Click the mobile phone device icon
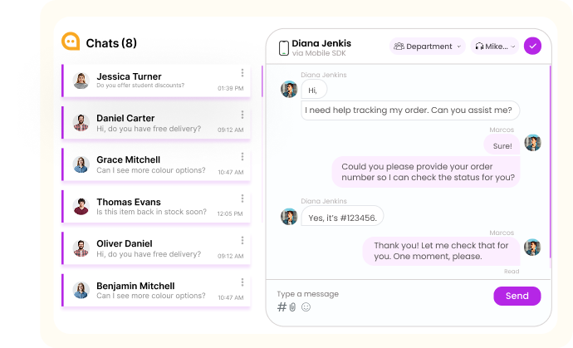Screen dimensions: 573x348 point(283,48)
